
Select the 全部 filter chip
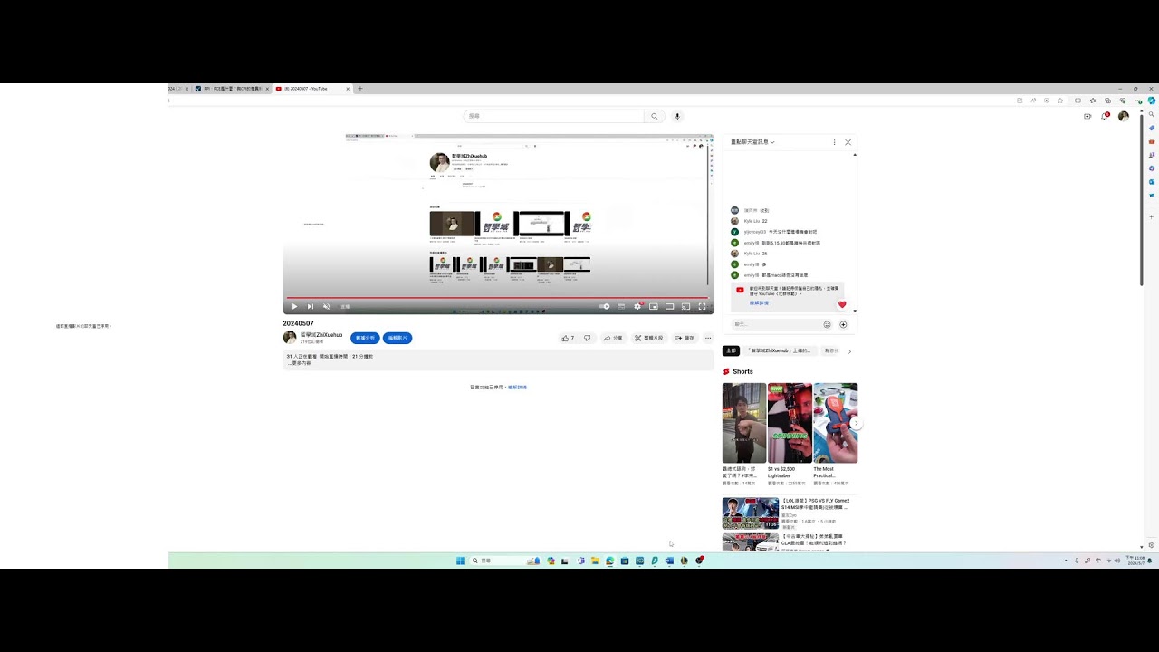pyautogui.click(x=731, y=350)
